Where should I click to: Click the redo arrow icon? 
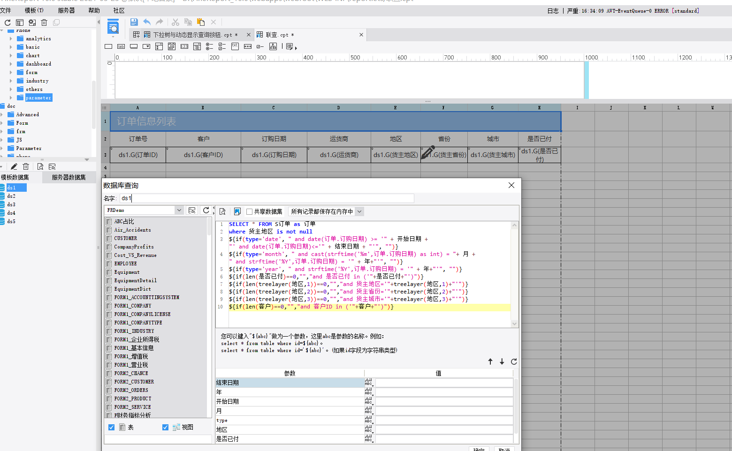(x=160, y=22)
